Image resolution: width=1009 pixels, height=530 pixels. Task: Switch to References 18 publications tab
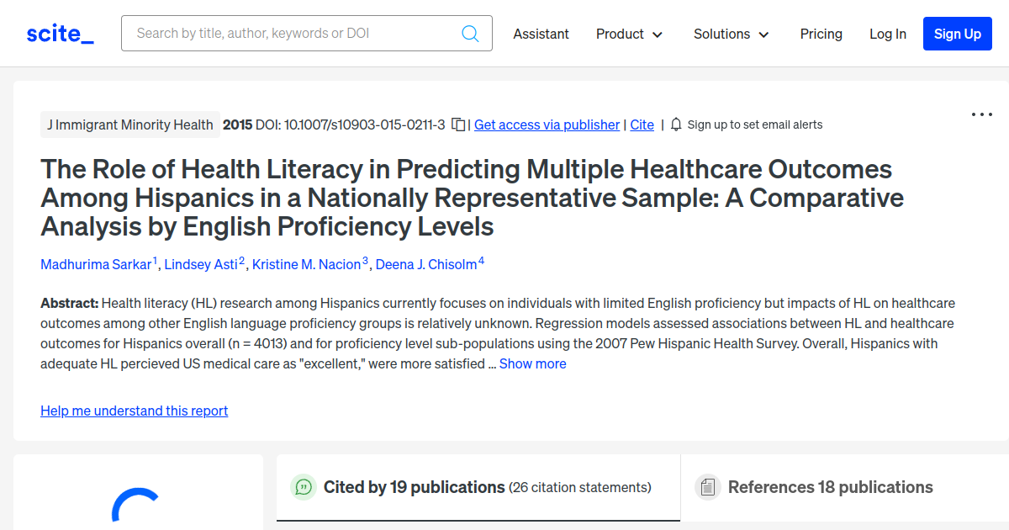pyautogui.click(x=830, y=487)
